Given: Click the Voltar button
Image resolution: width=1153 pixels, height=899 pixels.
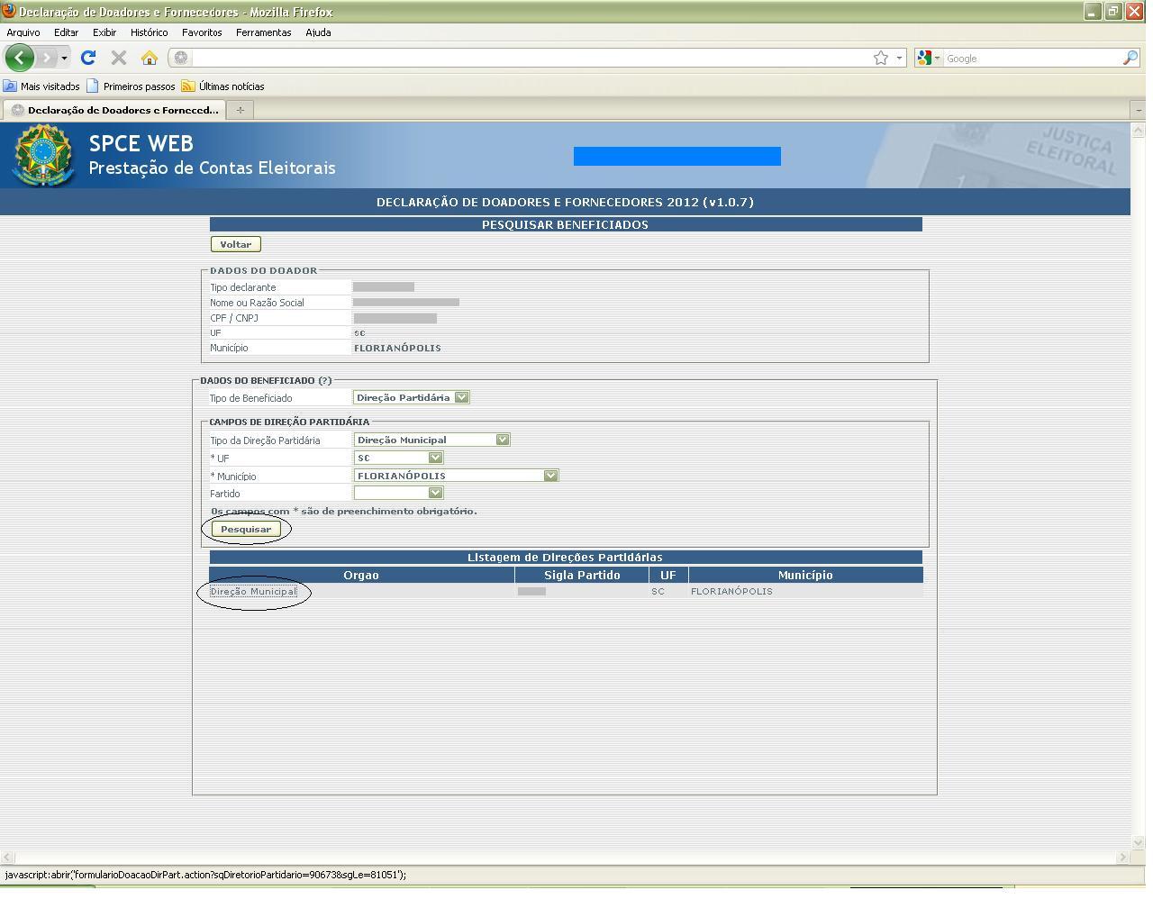Looking at the screenshot, I should pos(236,244).
